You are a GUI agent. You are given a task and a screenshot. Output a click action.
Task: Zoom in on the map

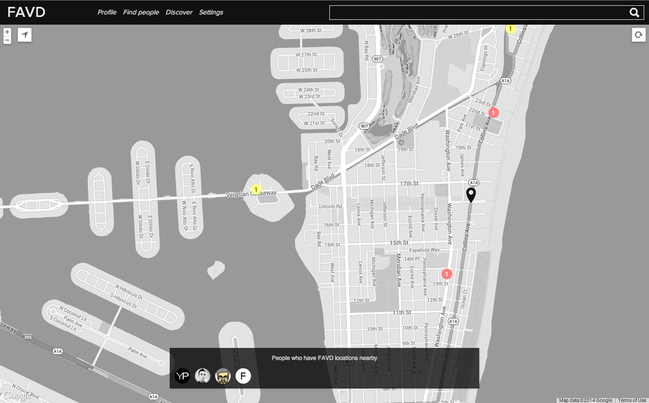7,32
